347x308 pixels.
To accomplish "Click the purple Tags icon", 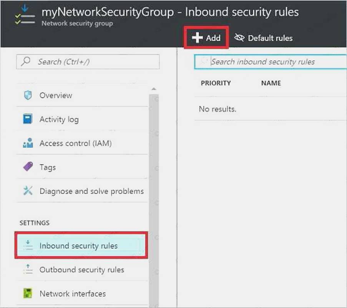I will coord(28,167).
